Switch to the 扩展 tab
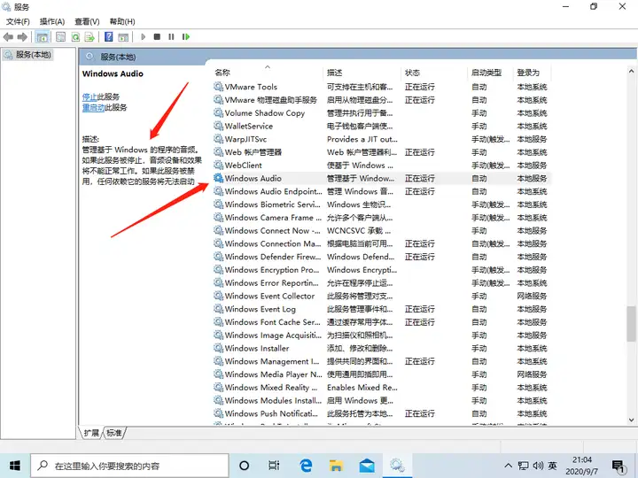The width and height of the screenshot is (638, 478). coord(91,433)
